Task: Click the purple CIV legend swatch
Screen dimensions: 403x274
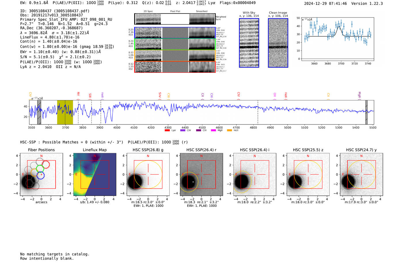Action: [183, 131]
